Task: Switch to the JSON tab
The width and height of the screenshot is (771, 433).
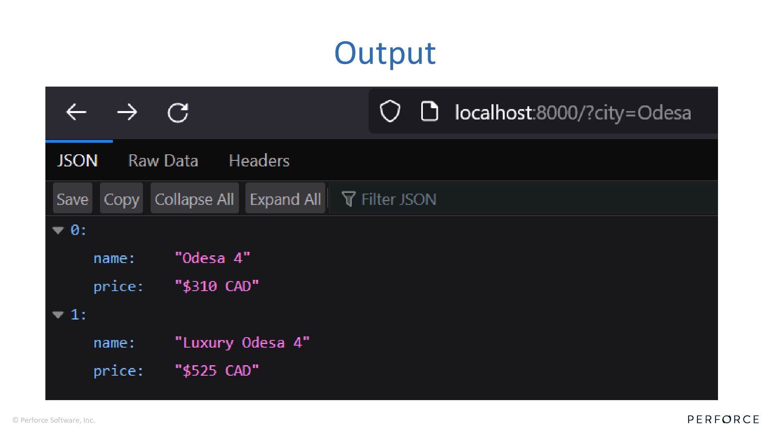Action: coord(78,161)
